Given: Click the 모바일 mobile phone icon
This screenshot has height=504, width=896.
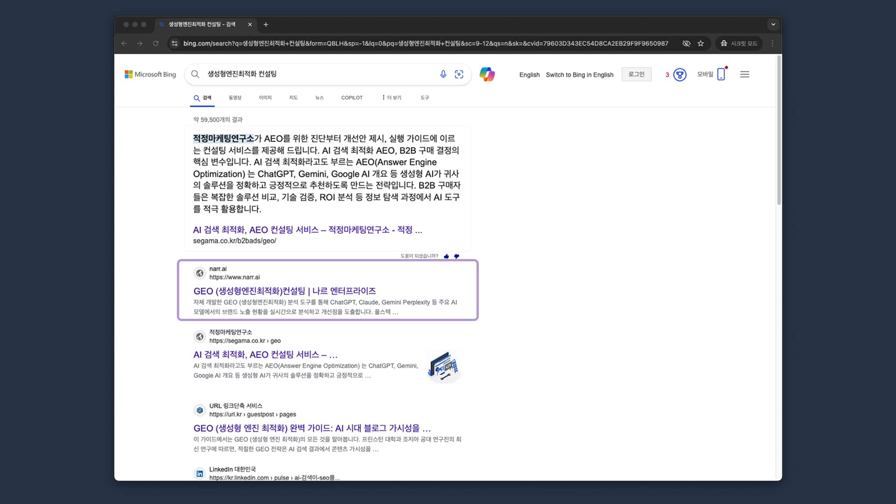Looking at the screenshot, I should (721, 74).
